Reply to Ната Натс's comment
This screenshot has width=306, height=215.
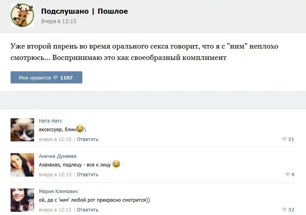tap(87, 139)
